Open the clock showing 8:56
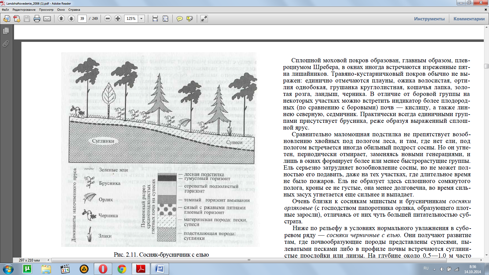The width and height of the screenshot is (489, 275). click(x=472, y=269)
